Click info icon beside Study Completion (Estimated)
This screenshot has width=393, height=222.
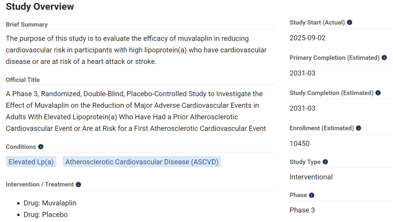coord(378,93)
